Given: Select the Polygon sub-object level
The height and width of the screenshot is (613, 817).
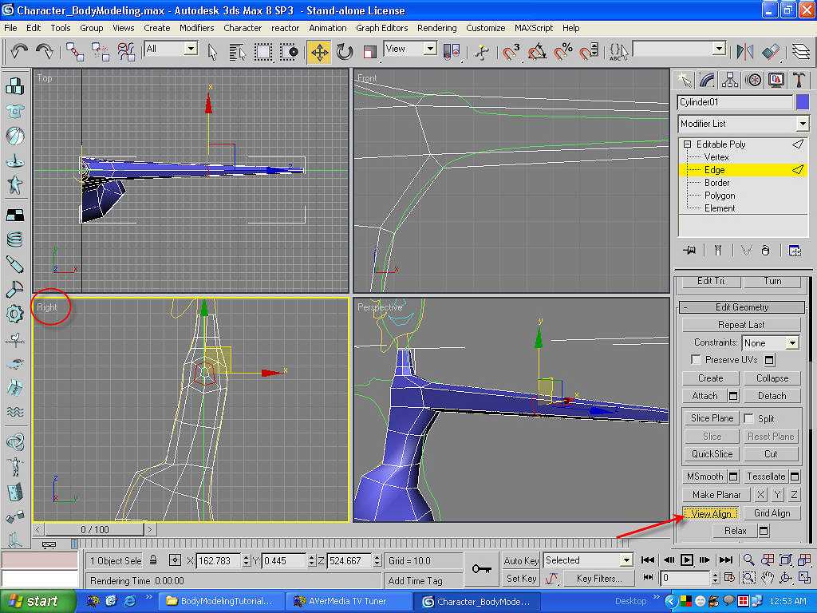Looking at the screenshot, I should point(720,196).
